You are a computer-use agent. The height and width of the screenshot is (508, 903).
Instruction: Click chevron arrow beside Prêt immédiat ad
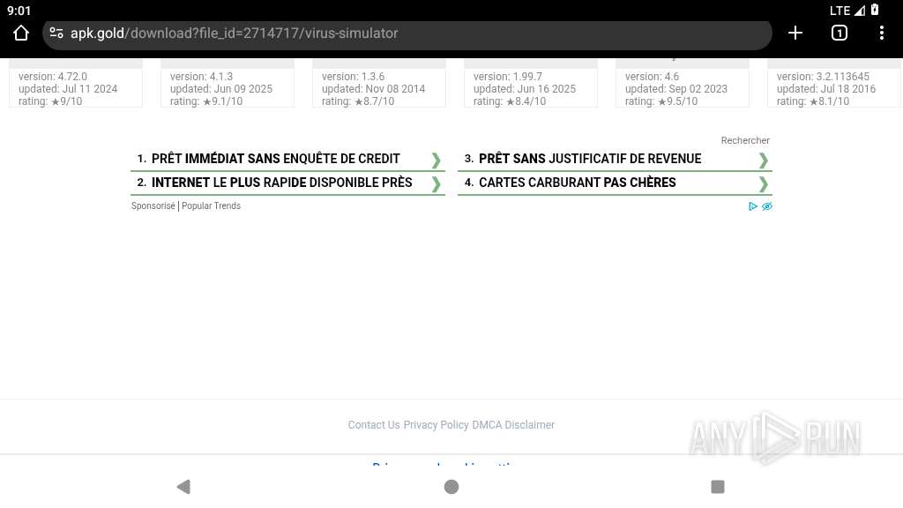click(436, 161)
